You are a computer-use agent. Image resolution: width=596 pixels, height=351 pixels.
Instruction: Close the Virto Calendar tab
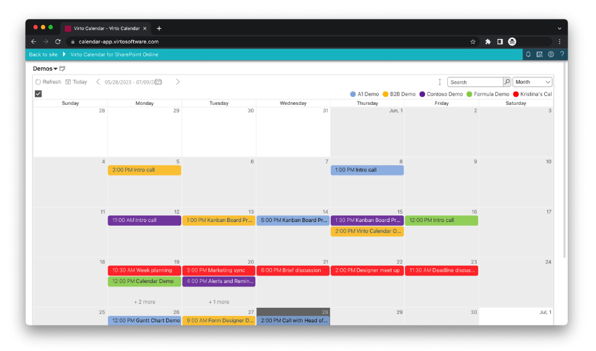tap(145, 28)
